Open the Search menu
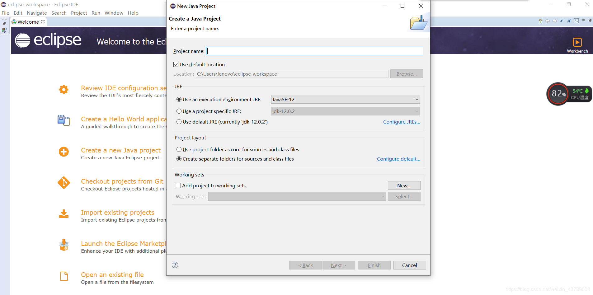This screenshot has width=593, height=295. click(59, 13)
